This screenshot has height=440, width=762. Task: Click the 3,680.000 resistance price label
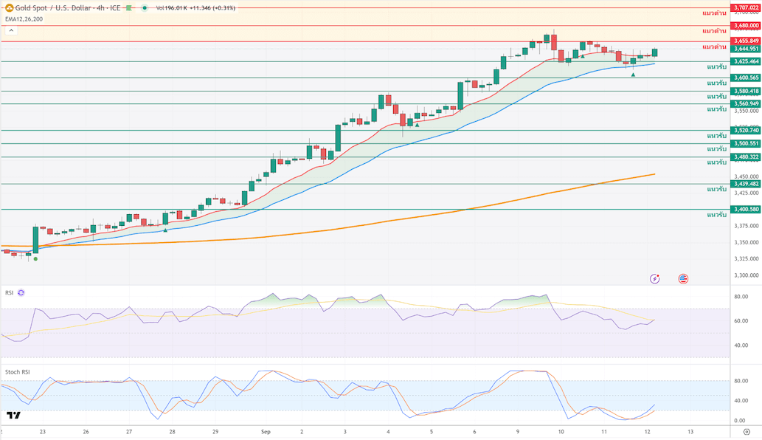[x=746, y=25]
